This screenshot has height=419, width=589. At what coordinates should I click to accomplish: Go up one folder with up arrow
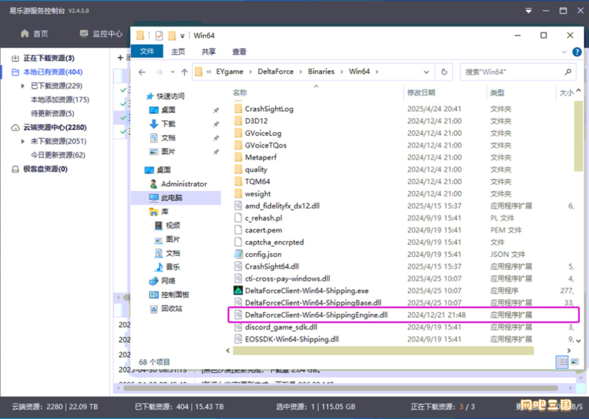184,72
